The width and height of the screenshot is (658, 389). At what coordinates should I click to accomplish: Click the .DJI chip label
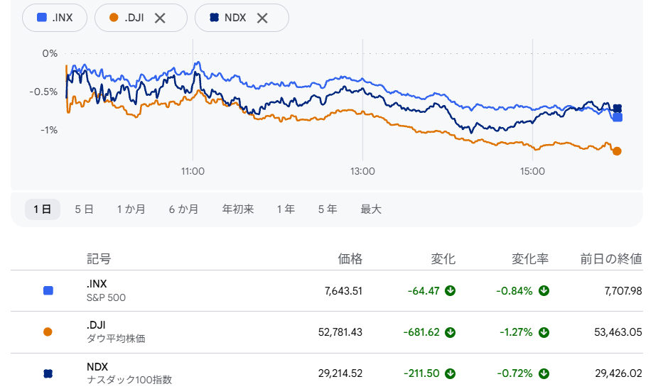point(134,18)
